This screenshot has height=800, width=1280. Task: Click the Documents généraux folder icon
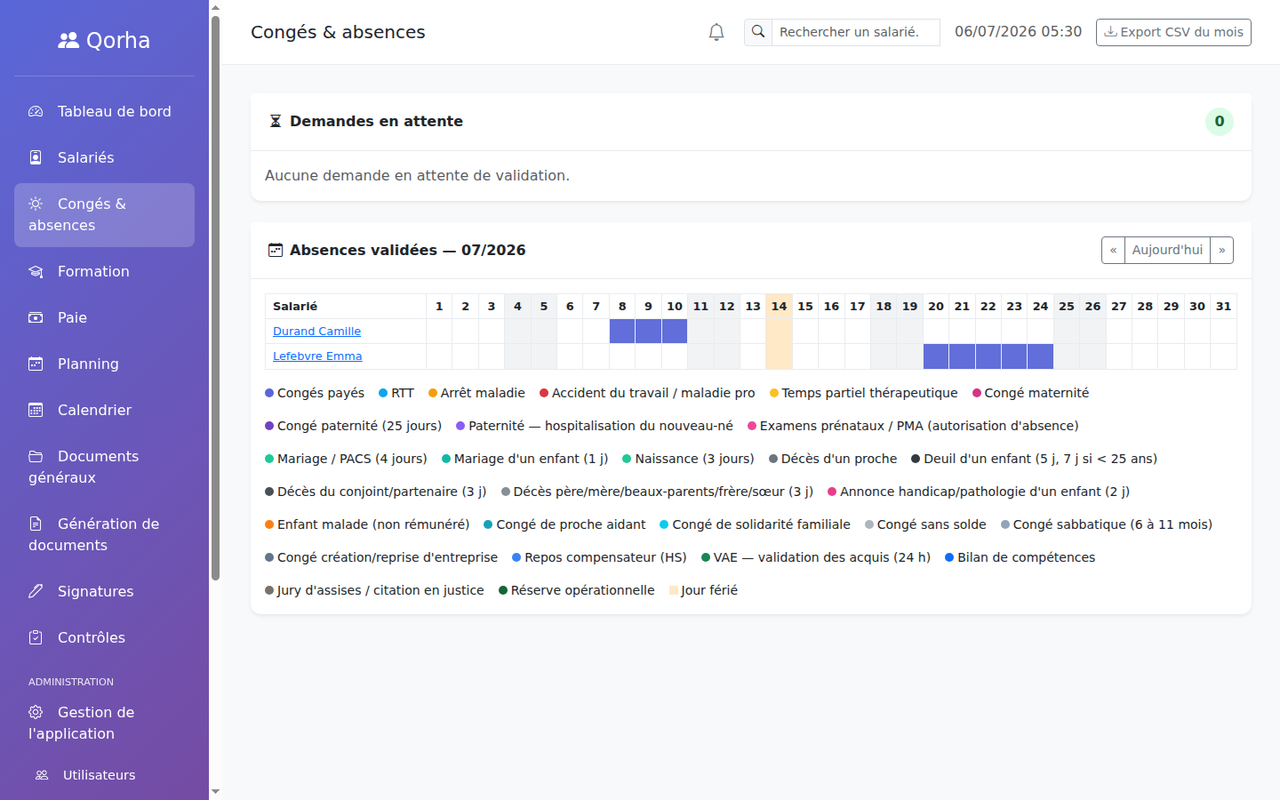coord(36,456)
